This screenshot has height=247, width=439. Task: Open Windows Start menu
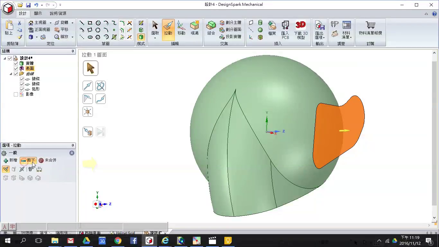pos(8,241)
